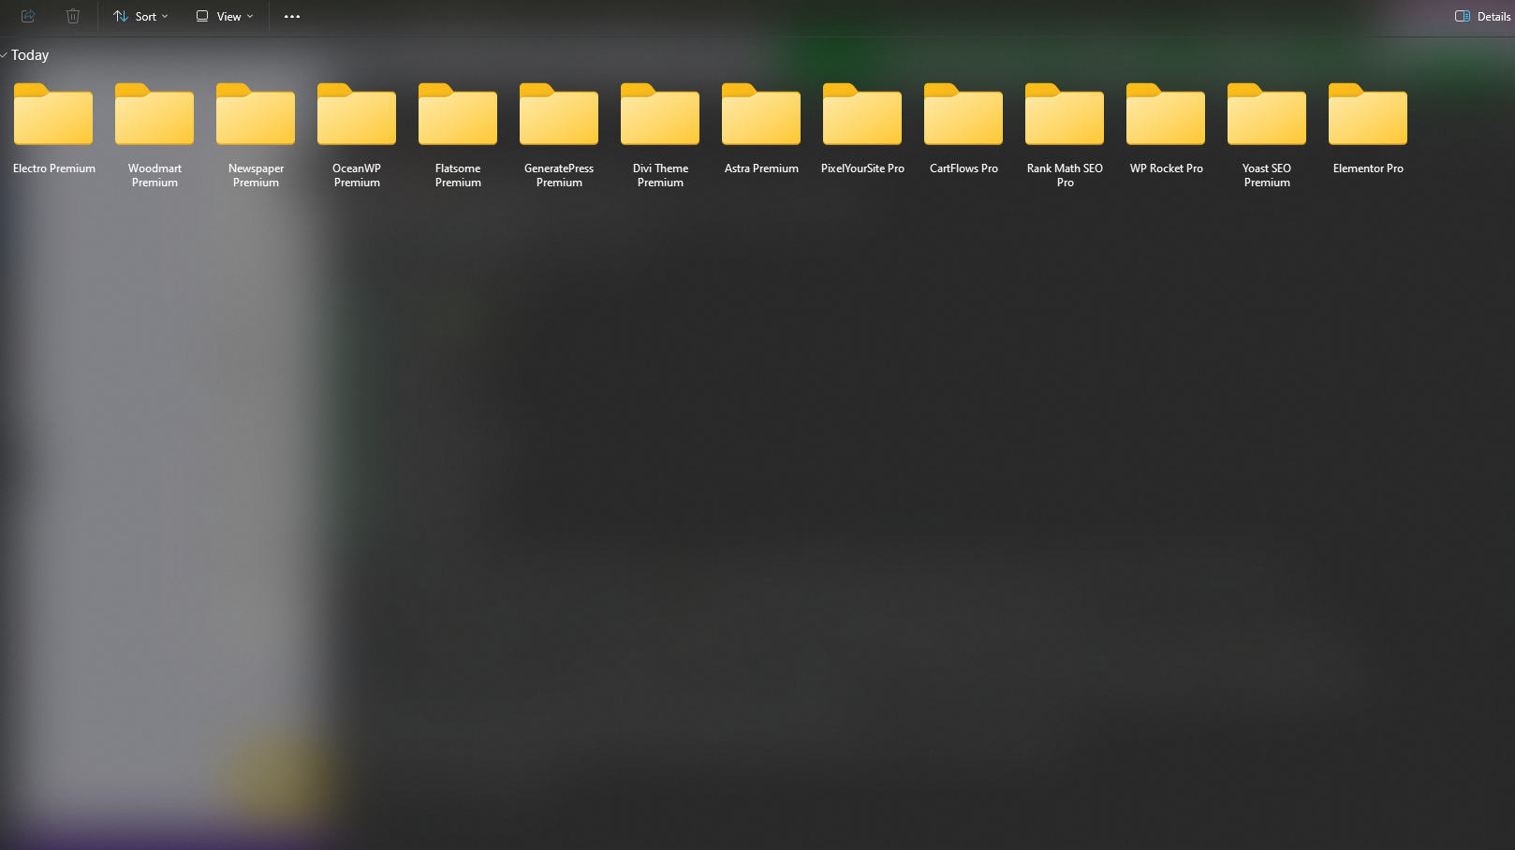Select the Rank Math SEO Pro folder icon
The height and width of the screenshot is (850, 1515).
pos(1065,114)
